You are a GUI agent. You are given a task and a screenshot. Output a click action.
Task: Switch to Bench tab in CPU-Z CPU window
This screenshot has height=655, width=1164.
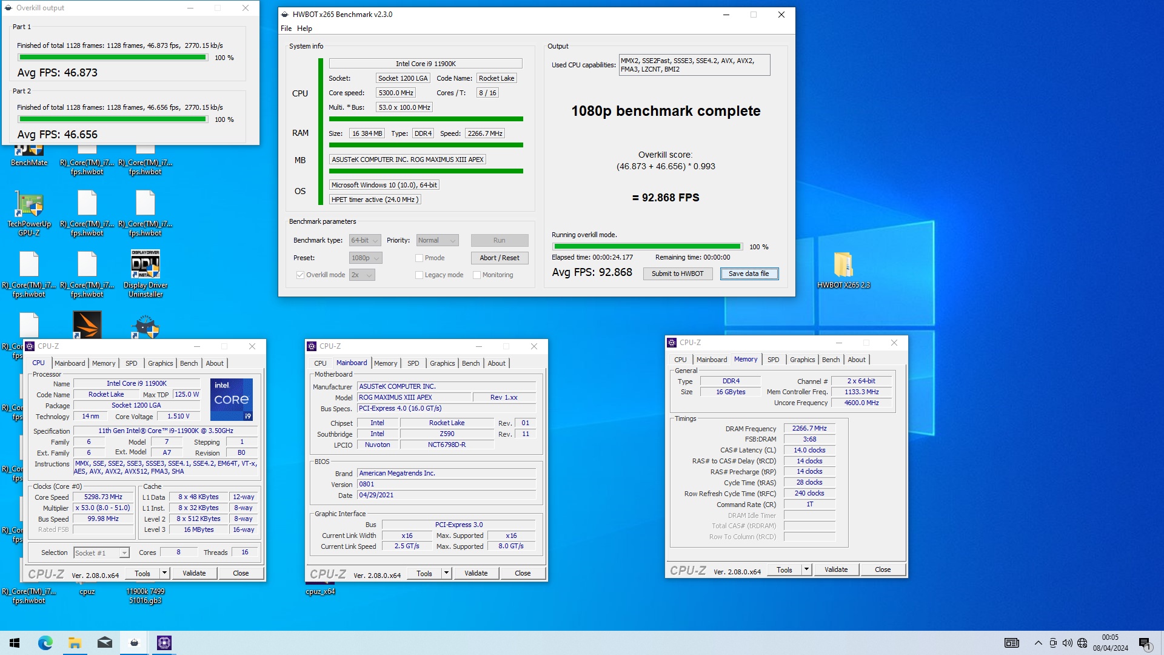point(189,363)
